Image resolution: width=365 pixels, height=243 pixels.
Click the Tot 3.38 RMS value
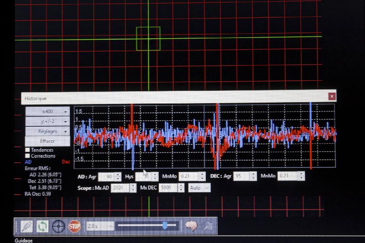click(45, 187)
